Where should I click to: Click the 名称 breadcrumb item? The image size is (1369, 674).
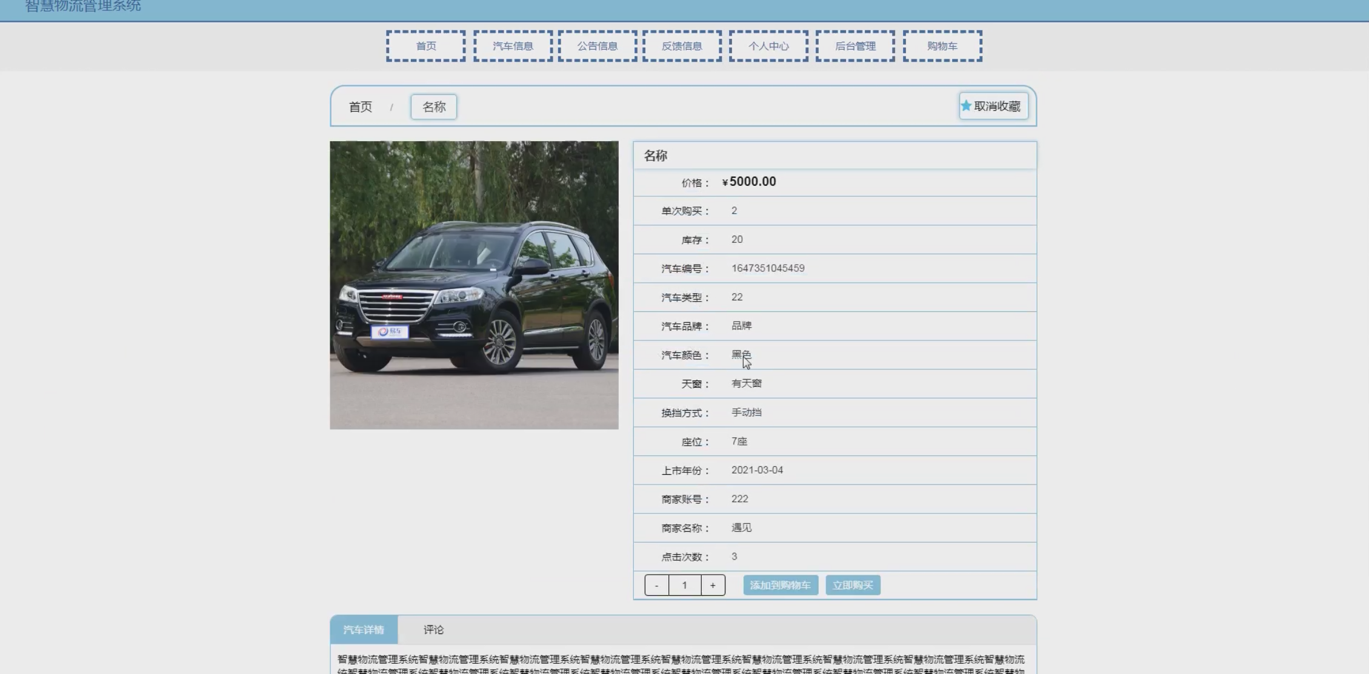click(x=433, y=107)
